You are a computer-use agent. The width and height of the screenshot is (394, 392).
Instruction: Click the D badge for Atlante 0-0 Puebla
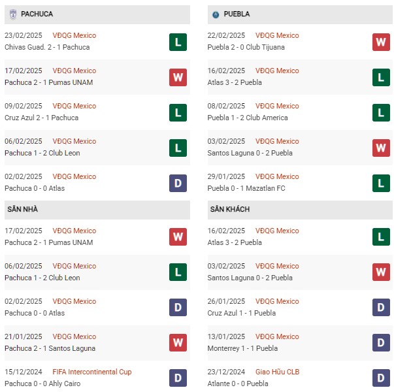pyautogui.click(x=381, y=378)
